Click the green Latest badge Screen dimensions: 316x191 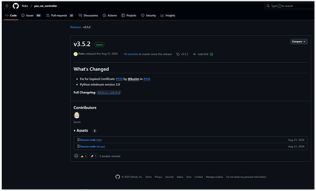point(99,45)
